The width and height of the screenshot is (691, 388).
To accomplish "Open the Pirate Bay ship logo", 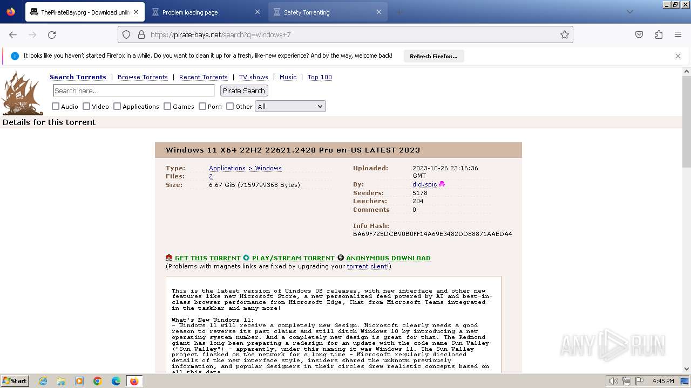I will click(x=22, y=93).
